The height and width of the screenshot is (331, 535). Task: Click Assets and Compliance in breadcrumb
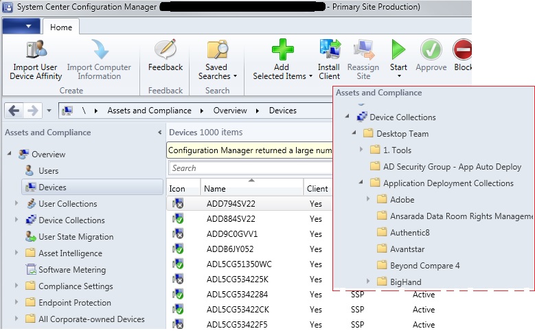[149, 111]
